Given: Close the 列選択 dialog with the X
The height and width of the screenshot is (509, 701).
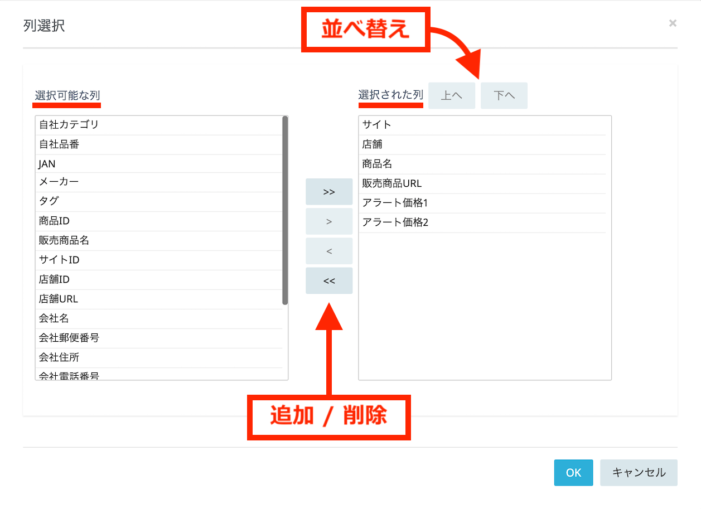Looking at the screenshot, I should tap(673, 23).
